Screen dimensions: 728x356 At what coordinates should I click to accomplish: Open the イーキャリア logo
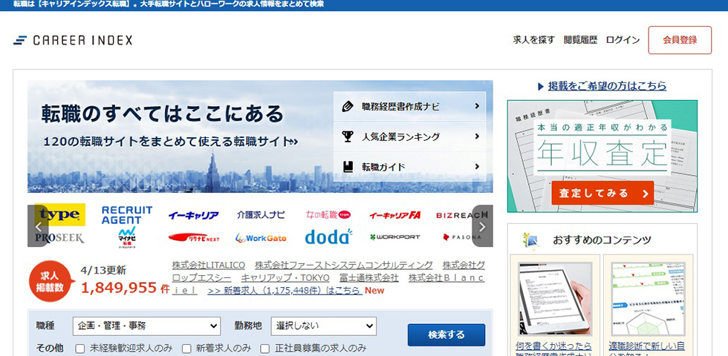coord(193,215)
